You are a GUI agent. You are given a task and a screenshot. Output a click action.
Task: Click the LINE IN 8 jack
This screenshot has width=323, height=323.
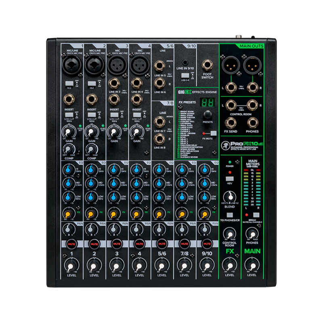coord(159,138)
